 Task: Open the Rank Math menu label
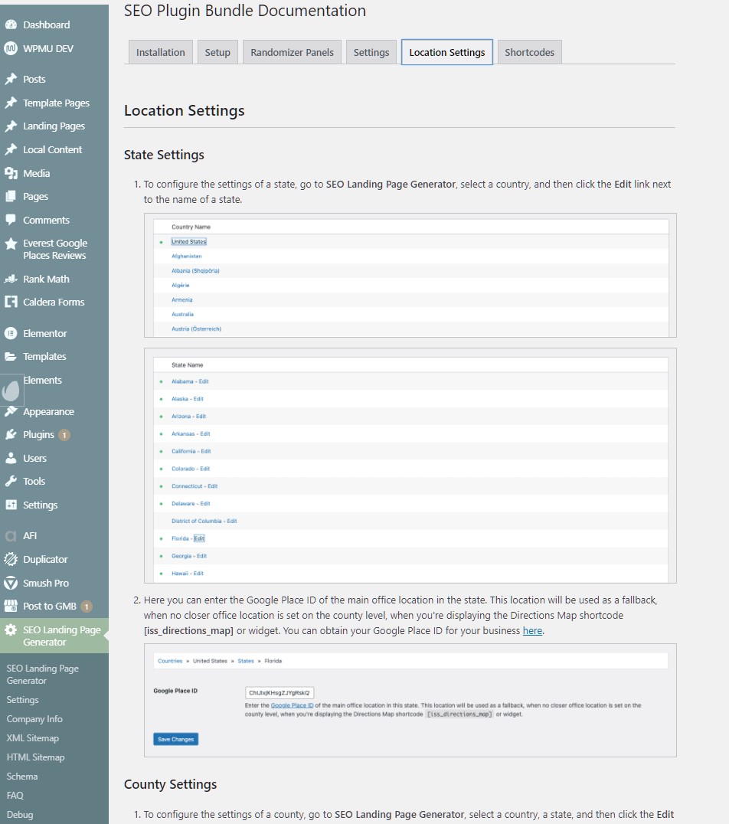pos(46,279)
